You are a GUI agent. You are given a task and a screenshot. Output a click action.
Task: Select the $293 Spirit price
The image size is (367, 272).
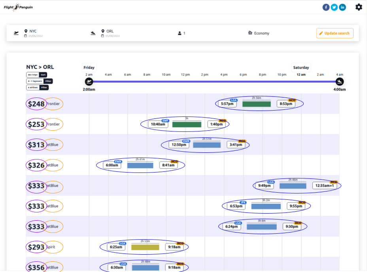(x=36, y=247)
